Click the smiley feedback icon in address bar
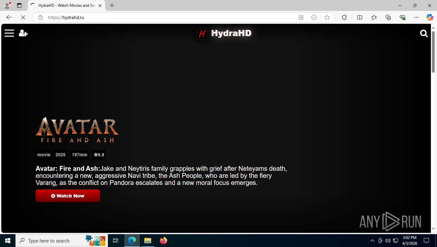 tap(314, 17)
